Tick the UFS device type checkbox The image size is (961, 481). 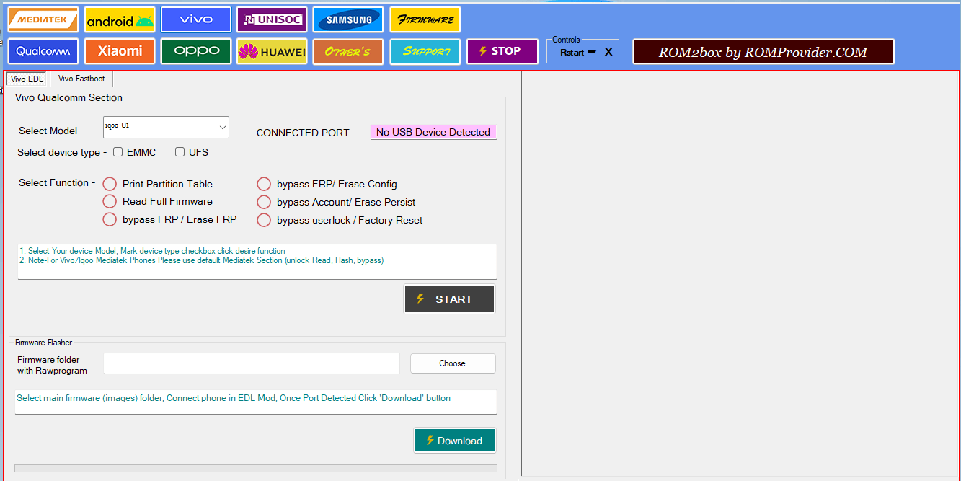(x=180, y=152)
